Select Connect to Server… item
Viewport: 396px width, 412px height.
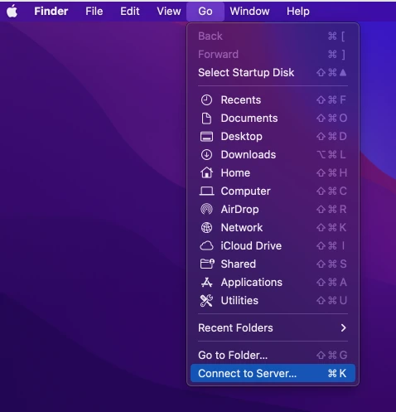point(273,373)
